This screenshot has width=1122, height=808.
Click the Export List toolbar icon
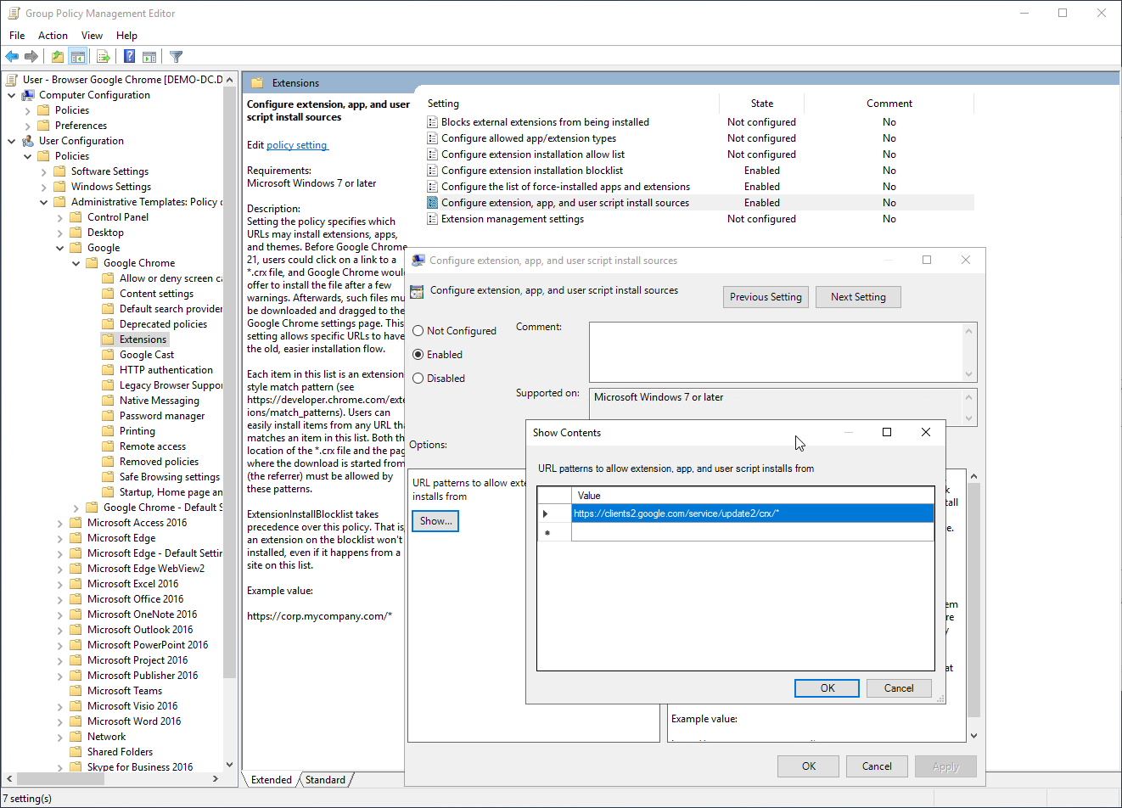click(x=104, y=57)
